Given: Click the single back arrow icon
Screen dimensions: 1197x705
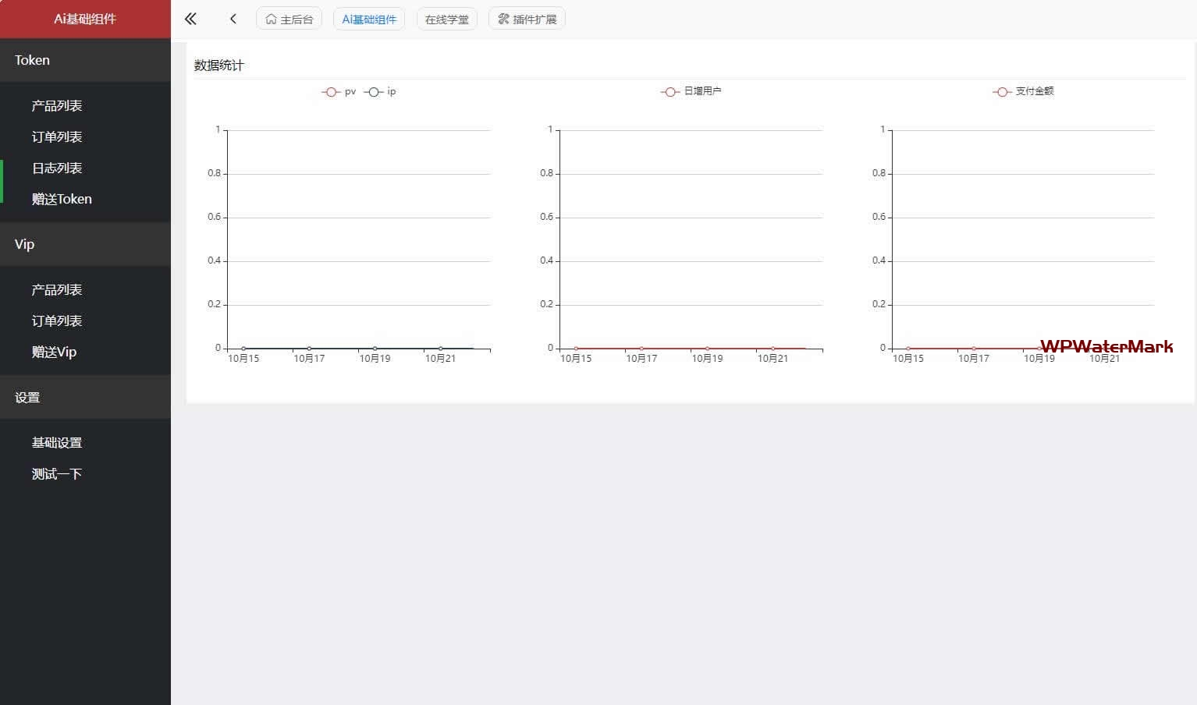Looking at the screenshot, I should pyautogui.click(x=233, y=19).
